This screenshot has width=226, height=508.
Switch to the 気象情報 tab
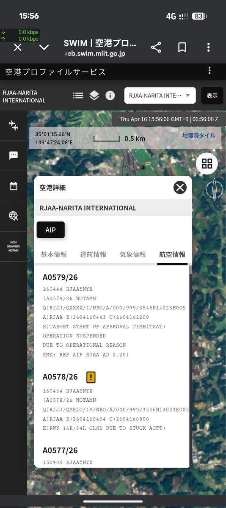[x=133, y=254]
